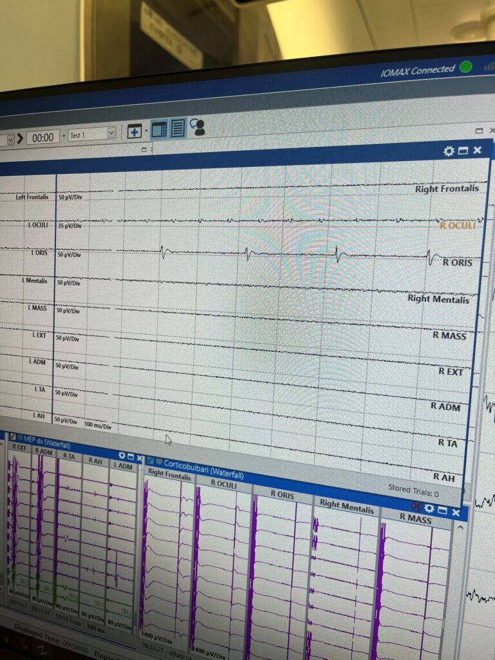Open settings gear of Corticobulbari Waterfall window
The width and height of the screenshot is (495, 660).
pos(429,508)
